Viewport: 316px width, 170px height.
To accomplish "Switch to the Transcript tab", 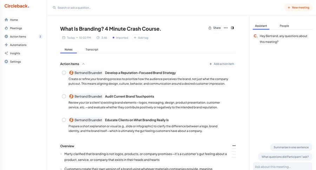I will (92, 50).
